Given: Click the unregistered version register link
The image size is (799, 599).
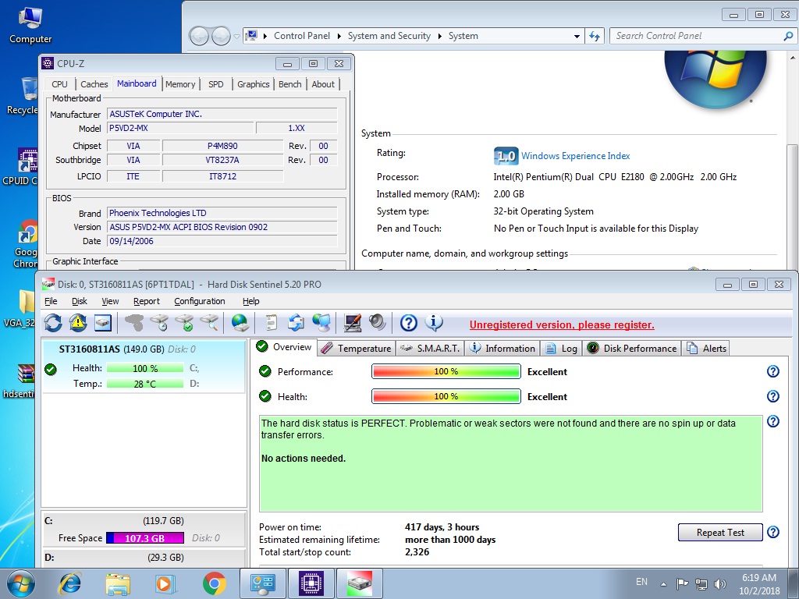Looking at the screenshot, I should (x=562, y=324).
